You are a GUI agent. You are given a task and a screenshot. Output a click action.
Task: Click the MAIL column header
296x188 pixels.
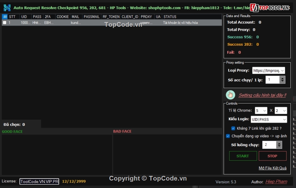[x=76, y=16]
